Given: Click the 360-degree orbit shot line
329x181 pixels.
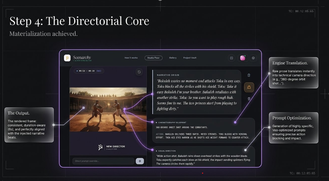Looking at the screenshot, I should [182, 127].
